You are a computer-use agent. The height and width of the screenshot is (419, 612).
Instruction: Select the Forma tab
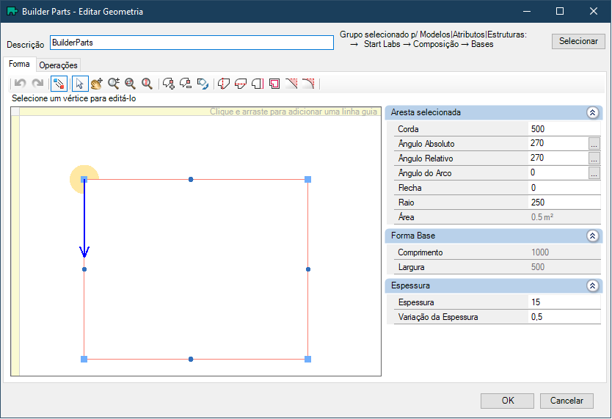pos(19,64)
